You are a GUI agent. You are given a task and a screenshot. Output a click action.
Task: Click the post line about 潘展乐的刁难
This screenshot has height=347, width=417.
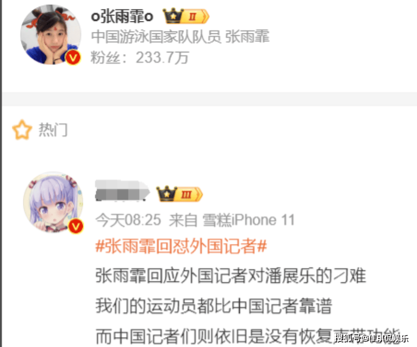point(231,275)
